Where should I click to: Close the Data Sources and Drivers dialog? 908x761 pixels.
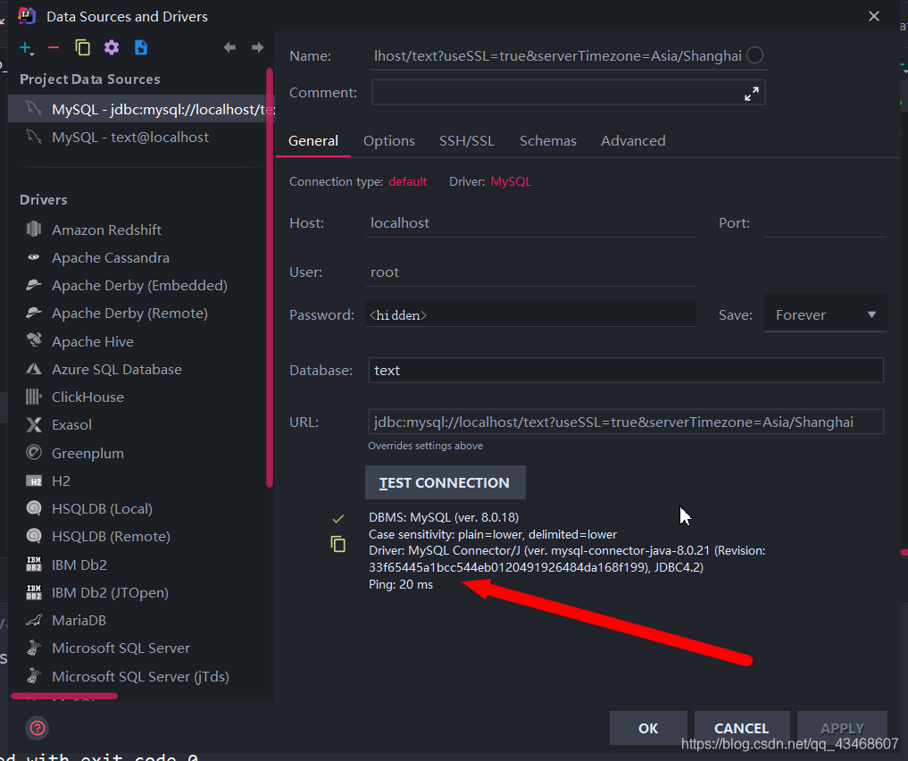[x=874, y=16]
